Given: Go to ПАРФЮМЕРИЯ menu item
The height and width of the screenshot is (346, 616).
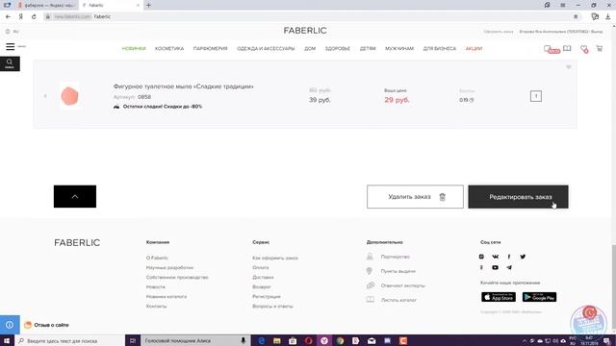Looking at the screenshot, I should (x=210, y=49).
